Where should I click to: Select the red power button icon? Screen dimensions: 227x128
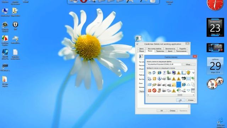click(150, 91)
